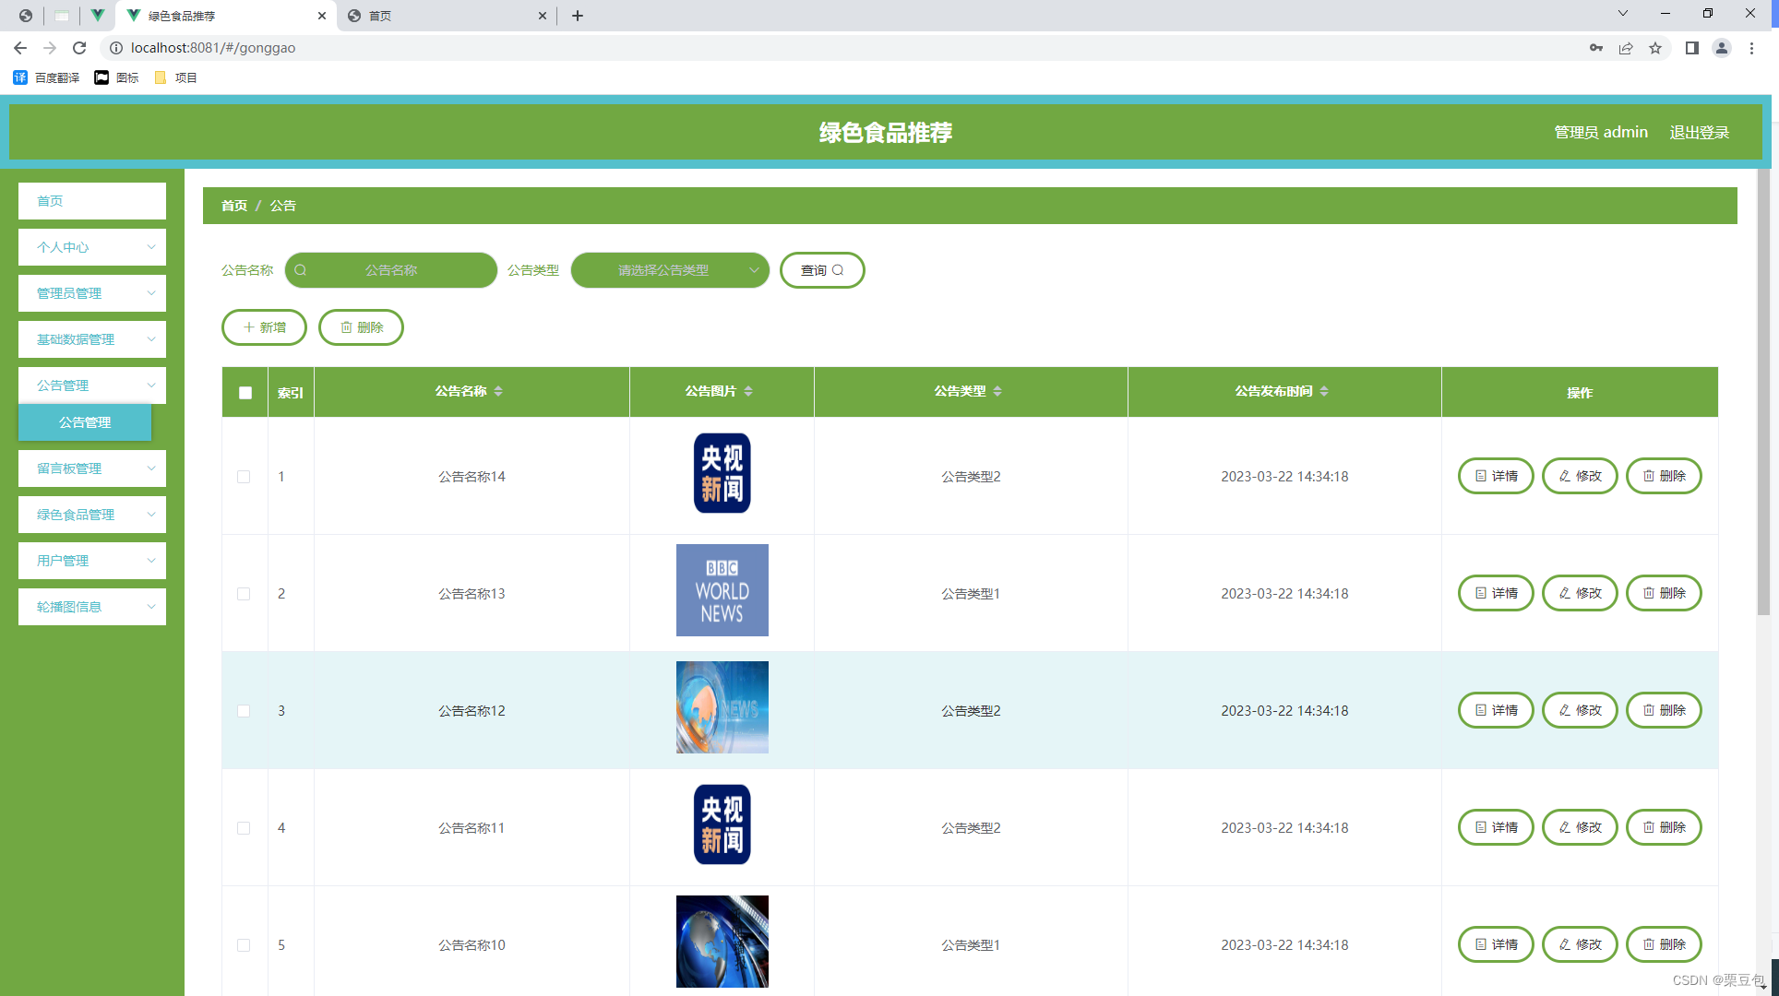Click the 公告类型 column sort icon
Image resolution: width=1779 pixels, height=996 pixels.
click(997, 391)
